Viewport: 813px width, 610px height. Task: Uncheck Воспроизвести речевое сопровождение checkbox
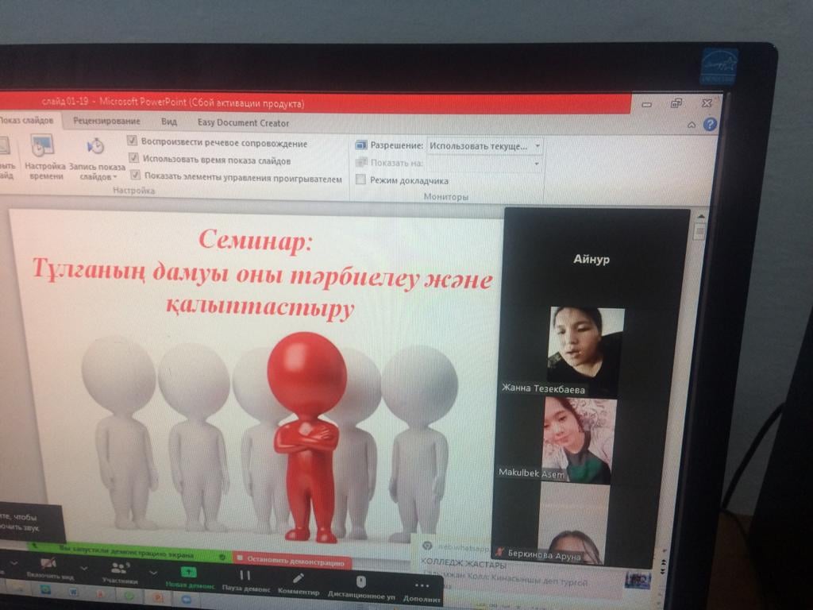[133, 141]
